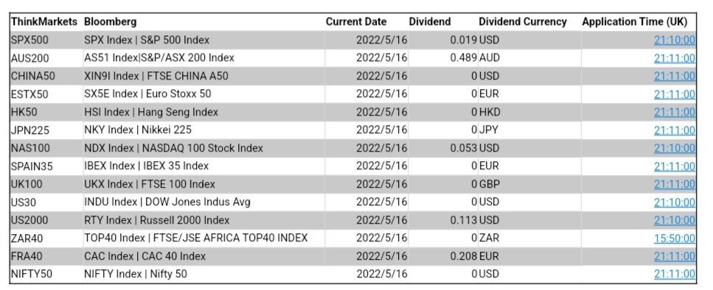The width and height of the screenshot is (713, 290).
Task: Open the SPX500 application time link 21:10:00
Action: click(x=675, y=40)
